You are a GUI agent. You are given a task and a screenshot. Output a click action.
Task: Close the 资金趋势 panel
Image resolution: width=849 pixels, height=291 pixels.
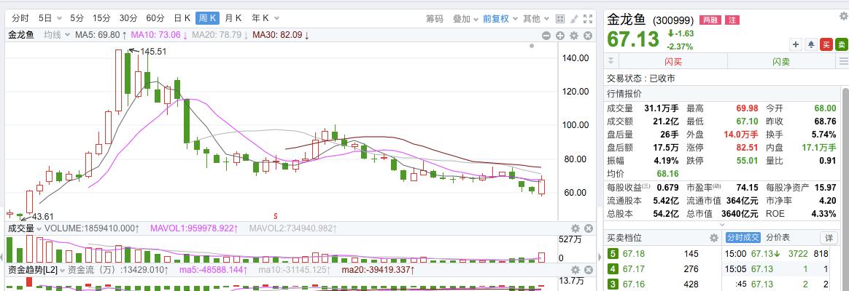(589, 269)
